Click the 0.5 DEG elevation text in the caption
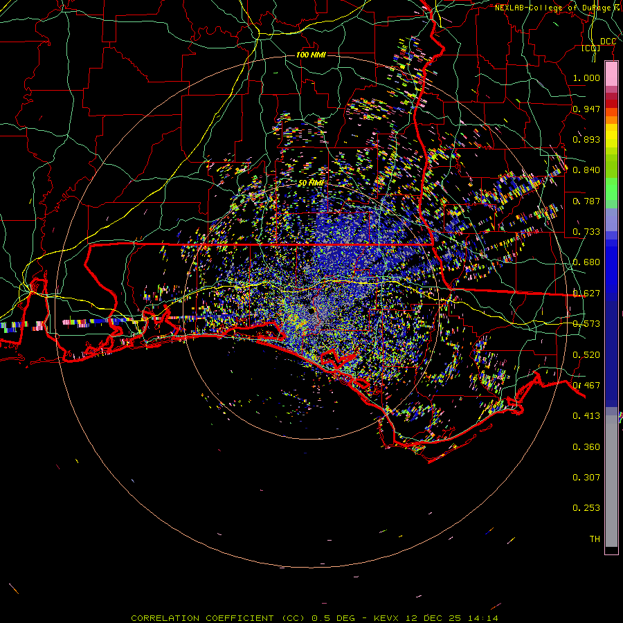Image resolution: width=623 pixels, height=623 pixels. (333, 618)
